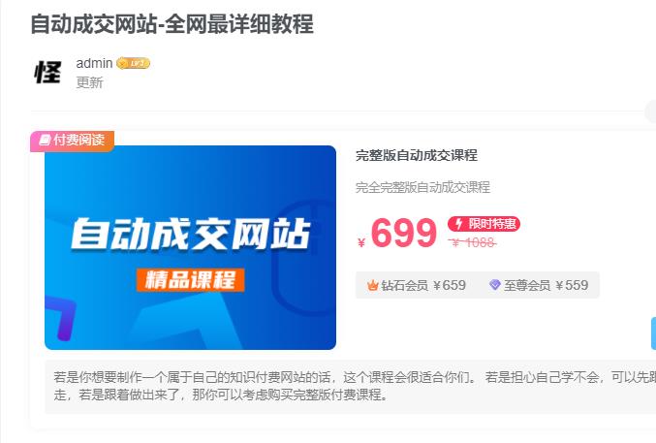Click the admin author avatar
656x443 pixels.
(x=47, y=72)
